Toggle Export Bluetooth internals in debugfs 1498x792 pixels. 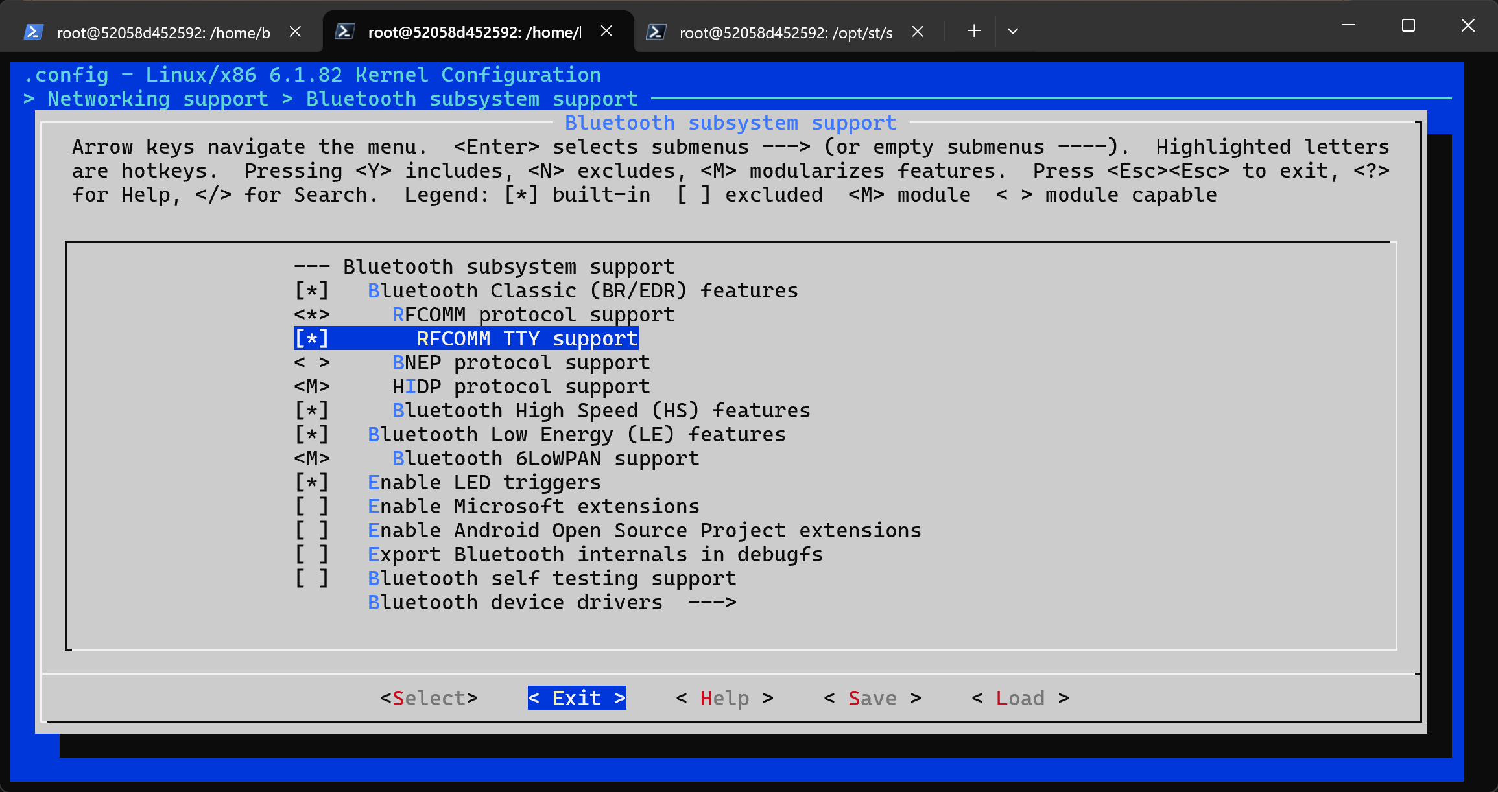pyautogui.click(x=312, y=554)
